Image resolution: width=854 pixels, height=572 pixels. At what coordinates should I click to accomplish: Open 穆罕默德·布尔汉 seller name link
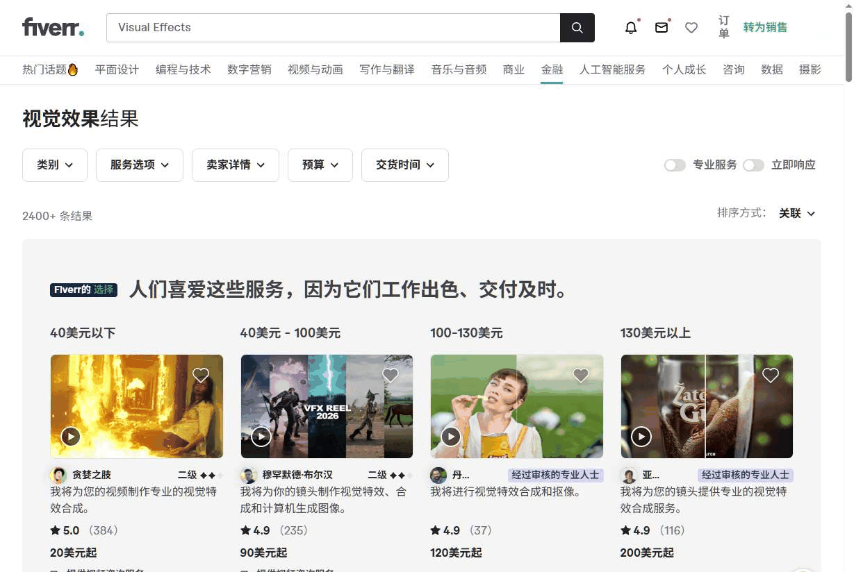point(297,476)
